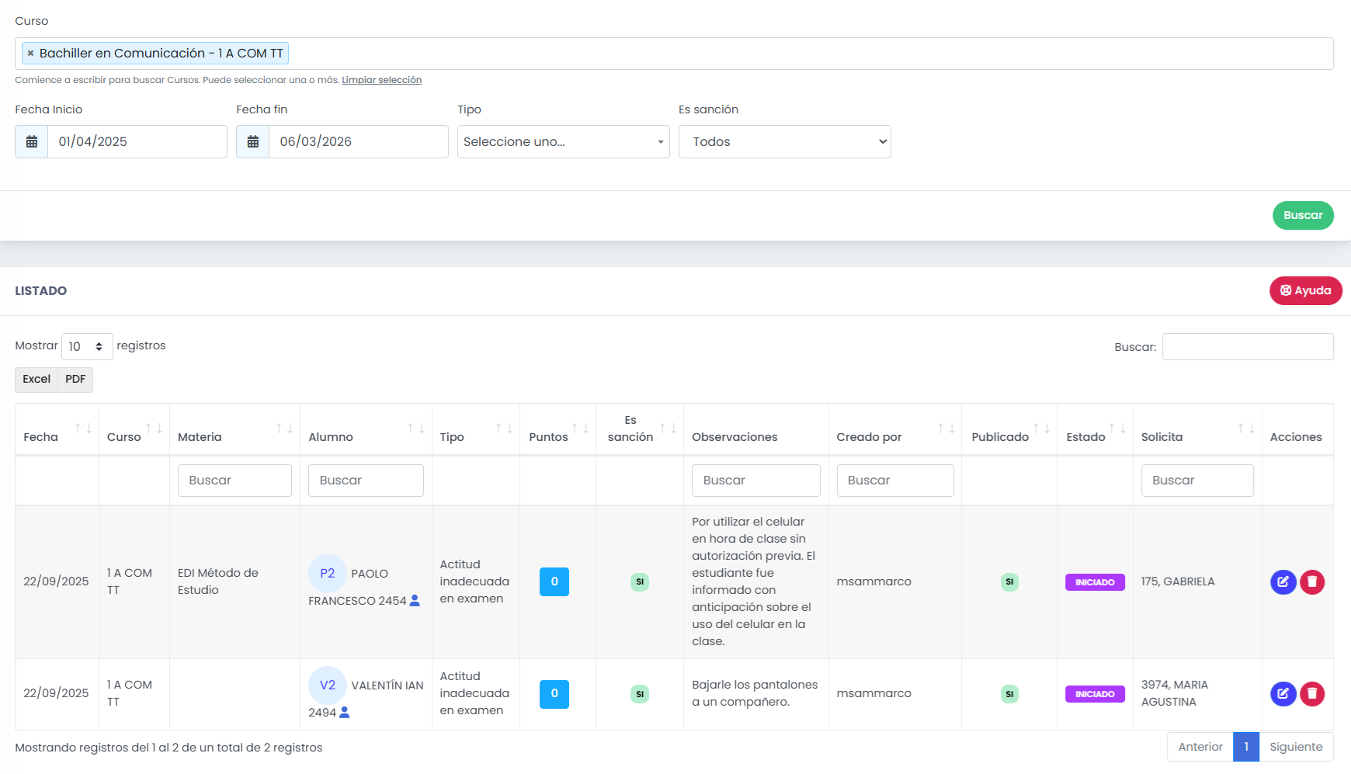Delete the PAOLO FRANCESCO record

1312,582
